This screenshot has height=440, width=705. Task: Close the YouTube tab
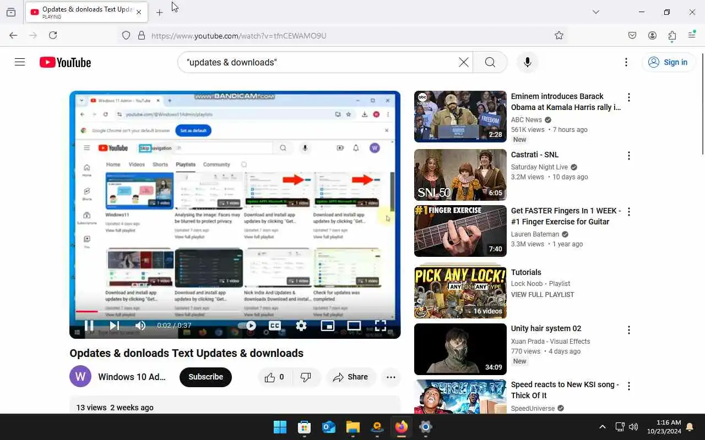point(139,12)
